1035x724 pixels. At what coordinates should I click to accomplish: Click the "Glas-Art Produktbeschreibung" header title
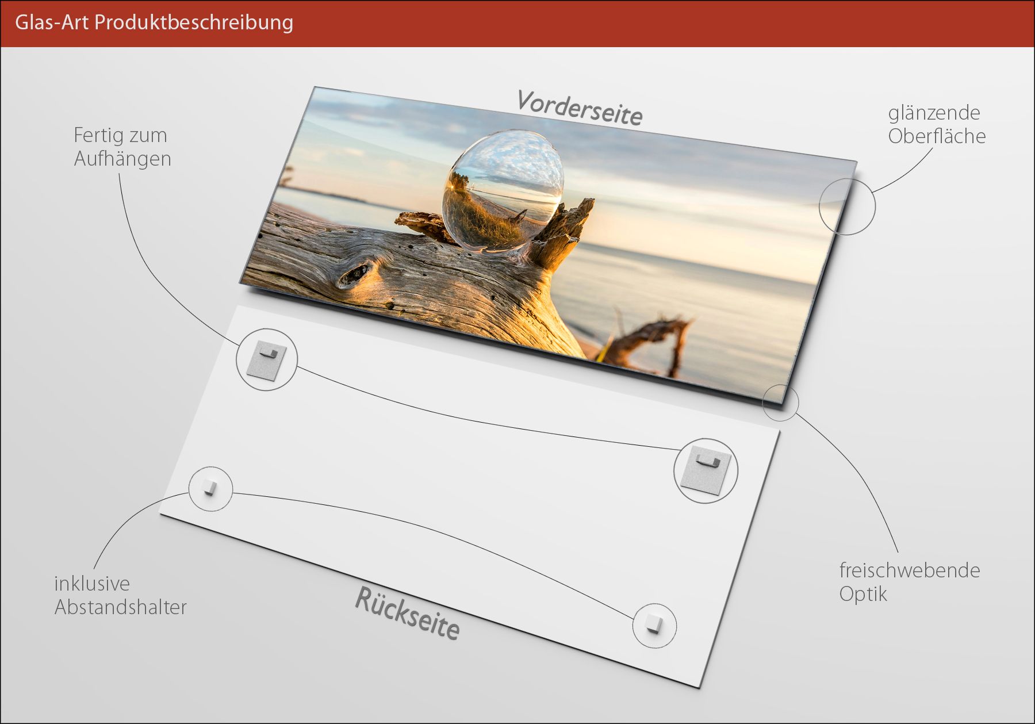coord(154,22)
